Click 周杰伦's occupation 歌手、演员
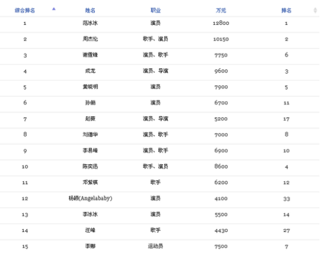This screenshot has width=326, height=255. tap(156, 39)
